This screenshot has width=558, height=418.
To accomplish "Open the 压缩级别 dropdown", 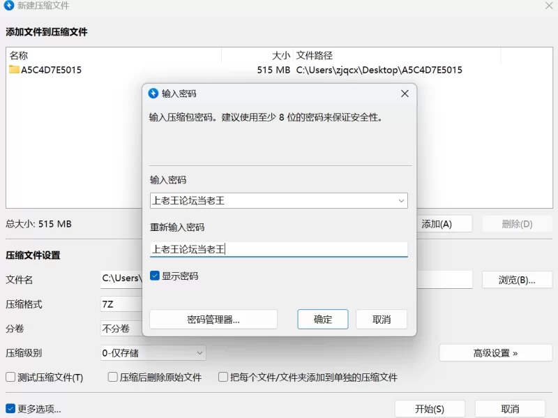I will (153, 353).
